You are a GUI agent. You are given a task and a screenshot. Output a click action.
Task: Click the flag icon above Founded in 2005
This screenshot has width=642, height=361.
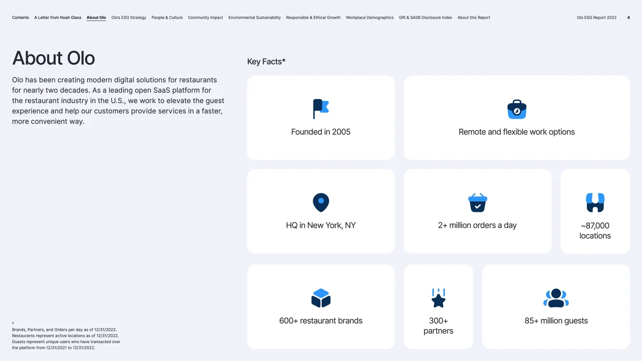(321, 109)
